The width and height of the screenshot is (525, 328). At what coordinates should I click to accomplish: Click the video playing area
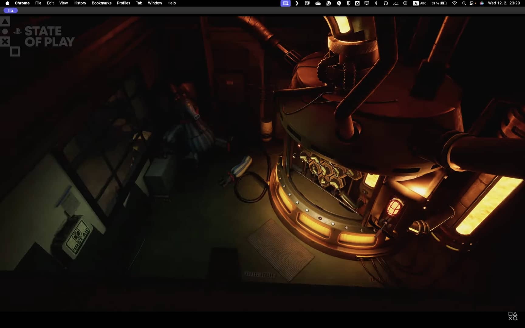point(262,164)
